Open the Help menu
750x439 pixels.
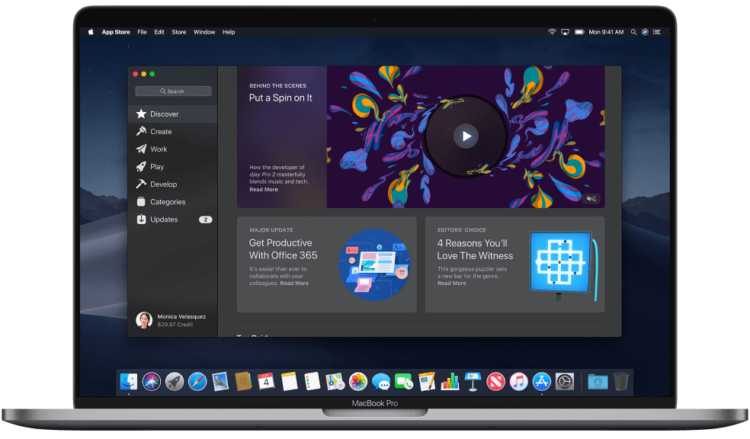pos(229,32)
